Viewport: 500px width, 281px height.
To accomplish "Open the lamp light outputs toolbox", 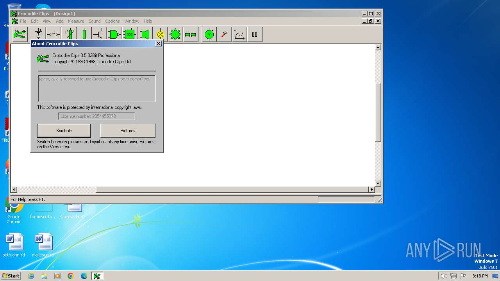I will click(x=160, y=34).
